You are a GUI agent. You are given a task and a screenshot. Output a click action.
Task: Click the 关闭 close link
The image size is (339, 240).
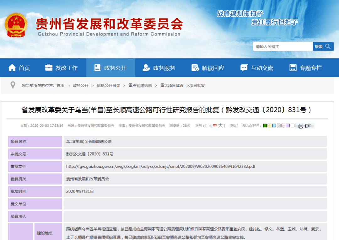point(234,126)
